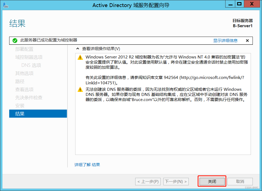Click the 上一步(P) button

pos(148,181)
